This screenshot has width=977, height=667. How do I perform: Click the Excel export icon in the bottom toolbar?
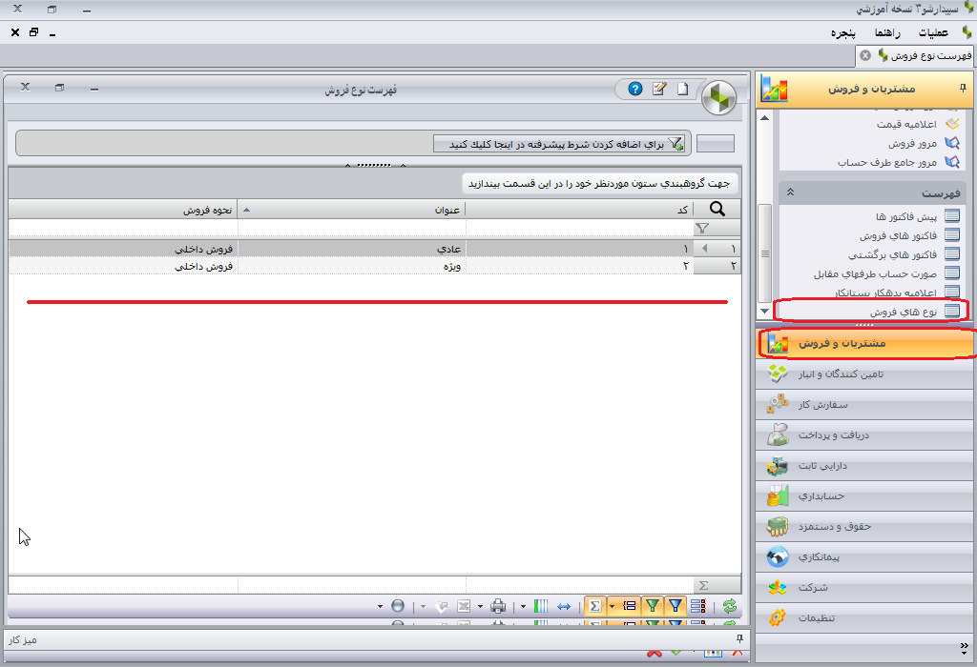point(464,605)
